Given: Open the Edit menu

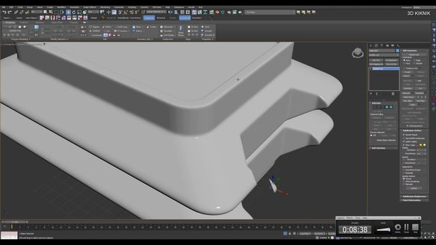Looking at the screenshot, I should pyautogui.click(x=12, y=7).
